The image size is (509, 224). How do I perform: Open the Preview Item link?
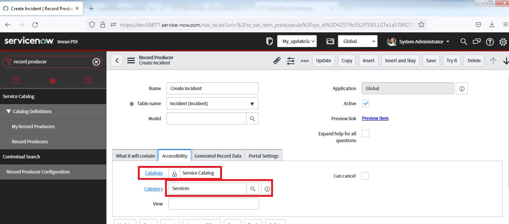(x=375, y=118)
